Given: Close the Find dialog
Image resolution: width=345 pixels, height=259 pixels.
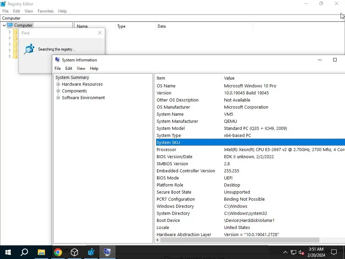Looking at the screenshot, I should point(100,33).
